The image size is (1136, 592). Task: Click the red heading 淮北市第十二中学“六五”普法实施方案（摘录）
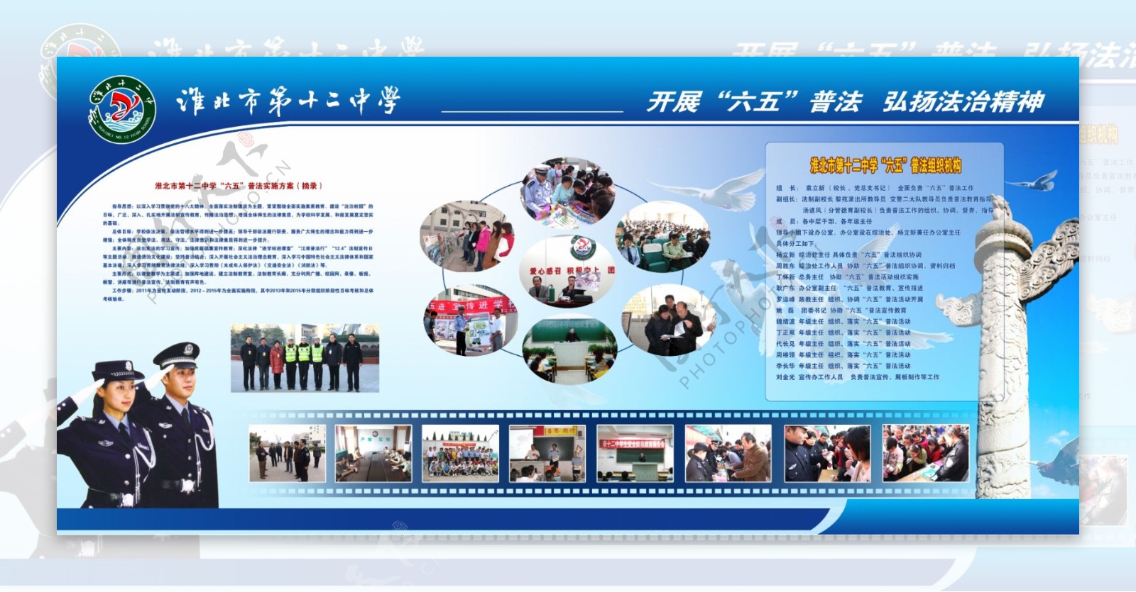(239, 186)
